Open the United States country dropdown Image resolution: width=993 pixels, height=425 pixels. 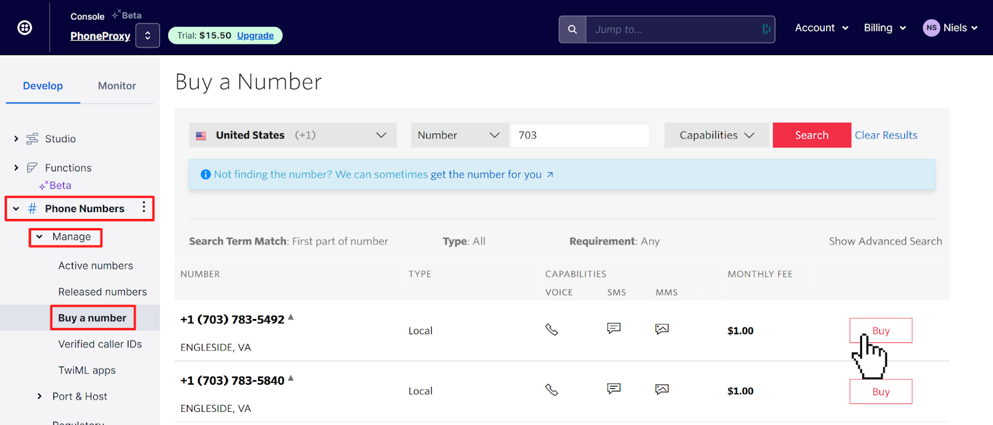(x=293, y=135)
